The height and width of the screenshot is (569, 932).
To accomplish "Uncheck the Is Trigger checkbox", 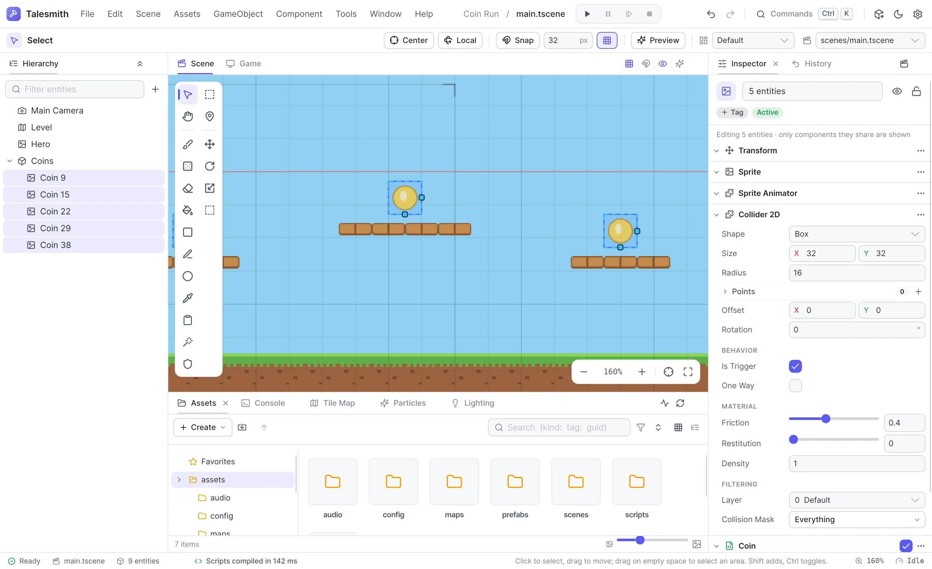I will coord(795,366).
